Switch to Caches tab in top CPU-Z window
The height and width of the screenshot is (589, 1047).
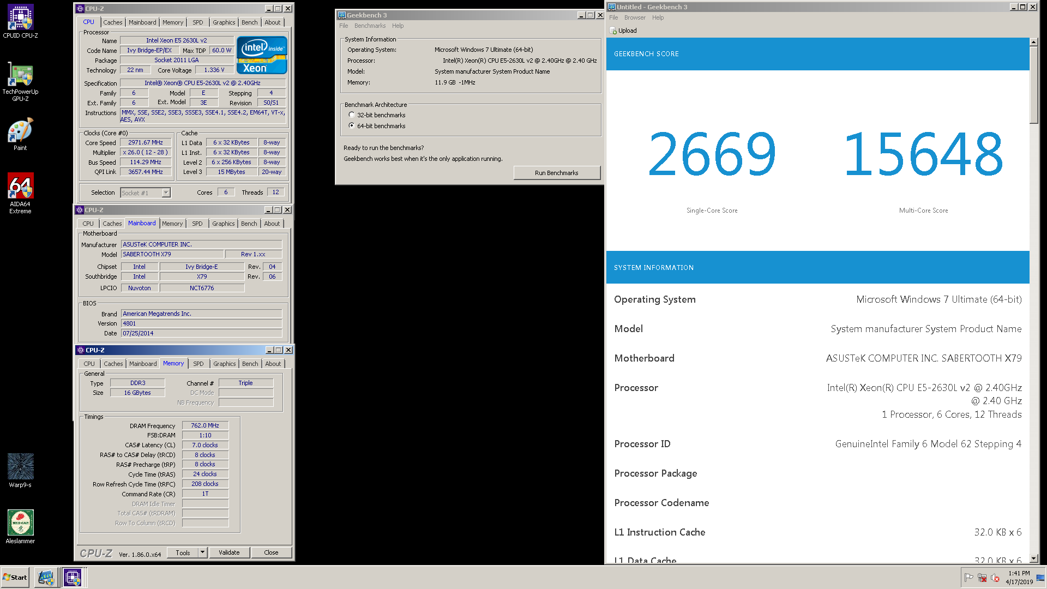pos(113,22)
